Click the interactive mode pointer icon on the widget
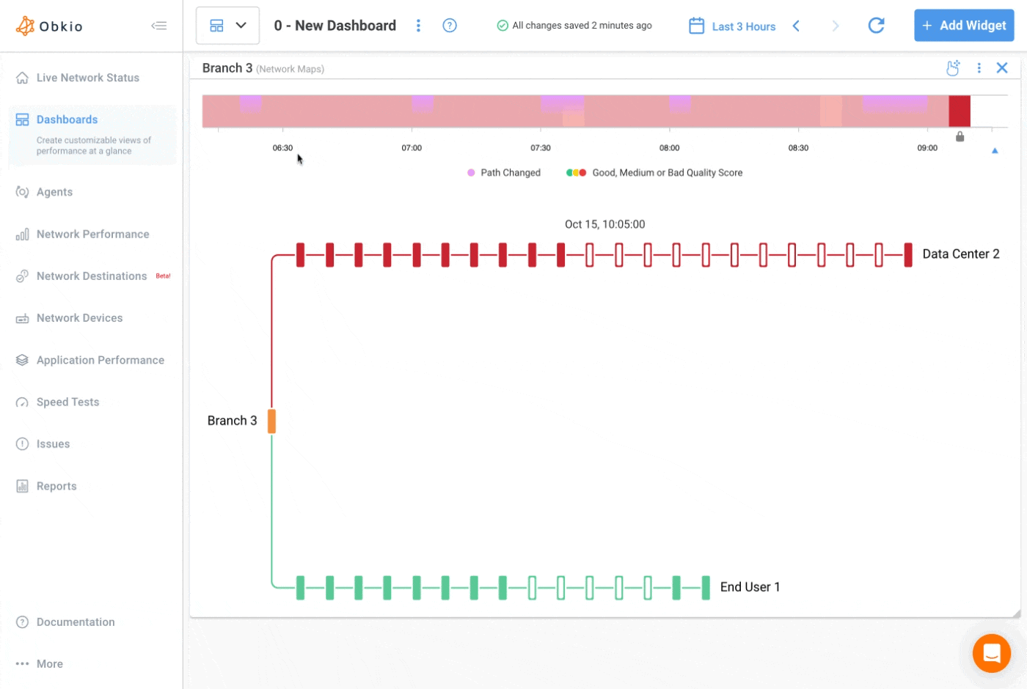Image resolution: width=1027 pixels, height=689 pixels. click(x=953, y=67)
